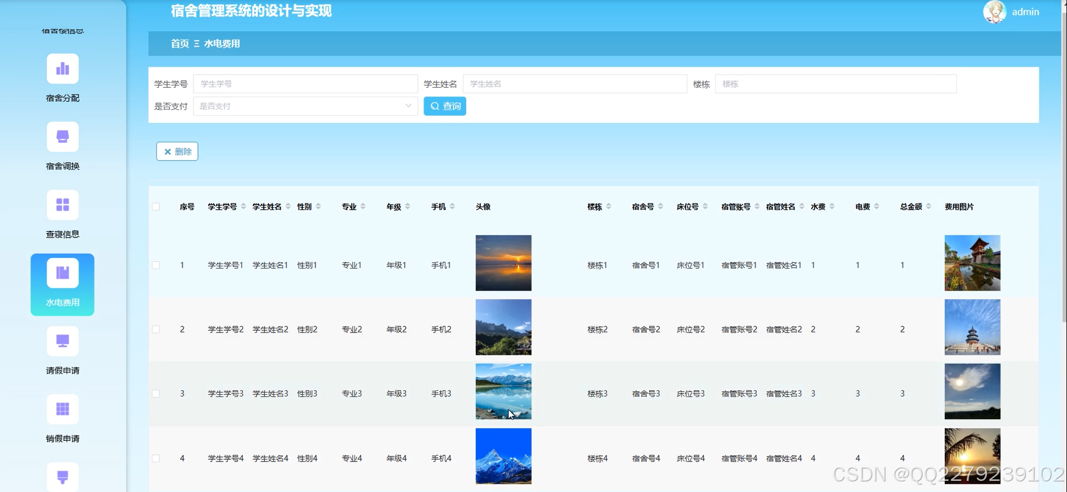Sort by 学生姓名 column arrows
Screen dimensions: 1067x492
(x=288, y=206)
